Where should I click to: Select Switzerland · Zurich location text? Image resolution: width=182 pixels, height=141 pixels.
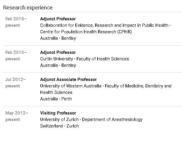[59, 126]
